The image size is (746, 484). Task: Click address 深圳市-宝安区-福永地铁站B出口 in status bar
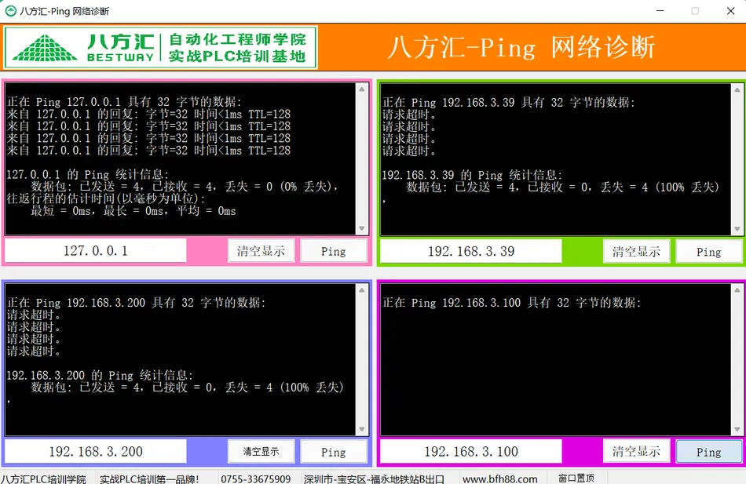tap(374, 479)
